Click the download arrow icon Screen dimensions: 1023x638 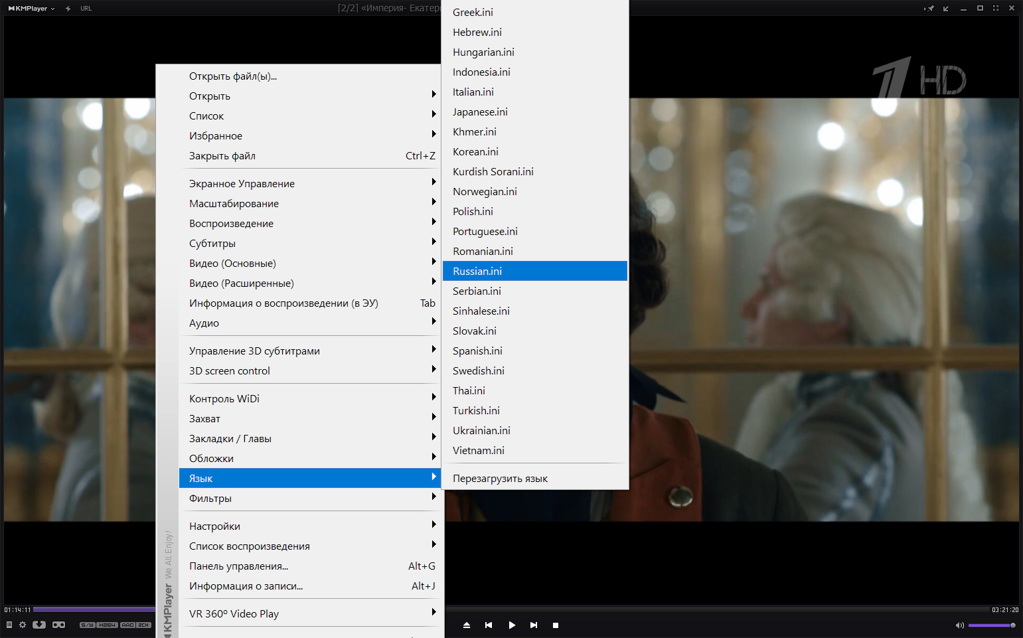pyautogui.click(x=39, y=625)
